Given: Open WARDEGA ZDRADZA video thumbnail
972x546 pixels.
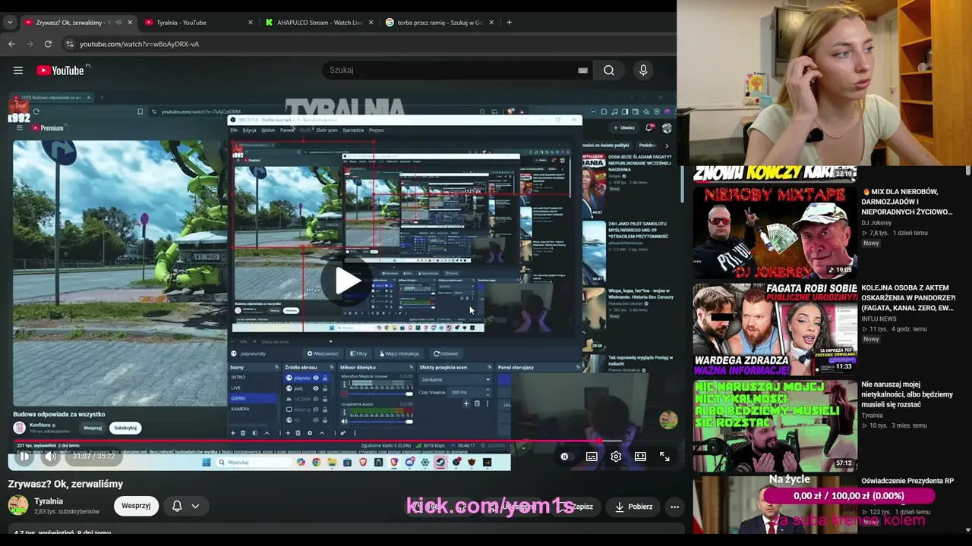Looking at the screenshot, I should [x=775, y=329].
